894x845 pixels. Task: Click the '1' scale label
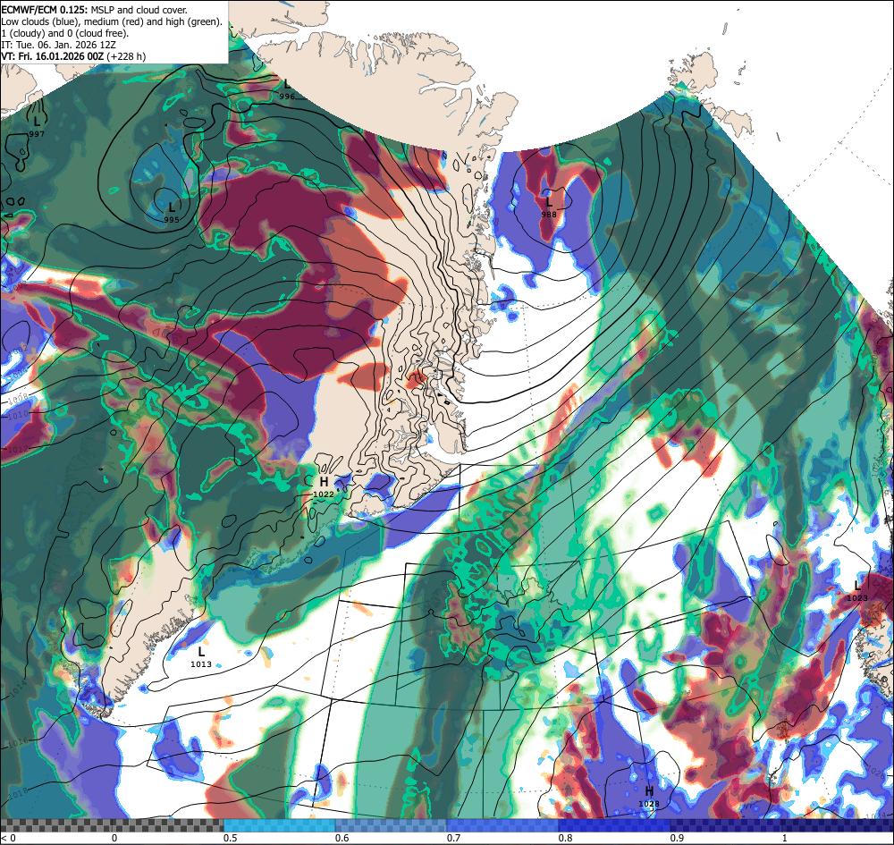click(785, 838)
